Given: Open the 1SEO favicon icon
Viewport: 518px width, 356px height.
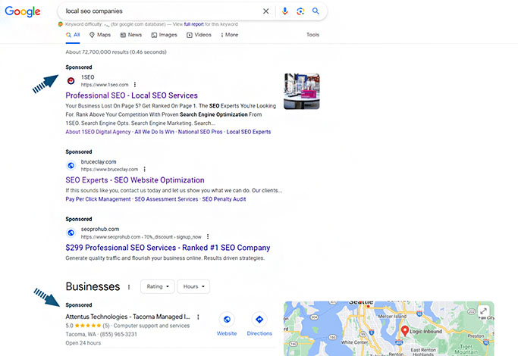Looking at the screenshot, I should tap(71, 81).
